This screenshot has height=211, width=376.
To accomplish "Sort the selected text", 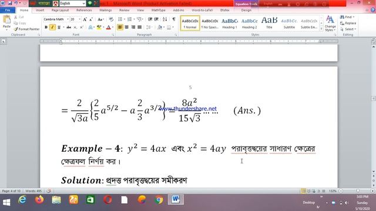I will tap(164, 19).
